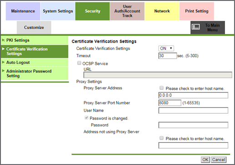
Task: Enable the OCSP Service checkbox
Action: 79,63
